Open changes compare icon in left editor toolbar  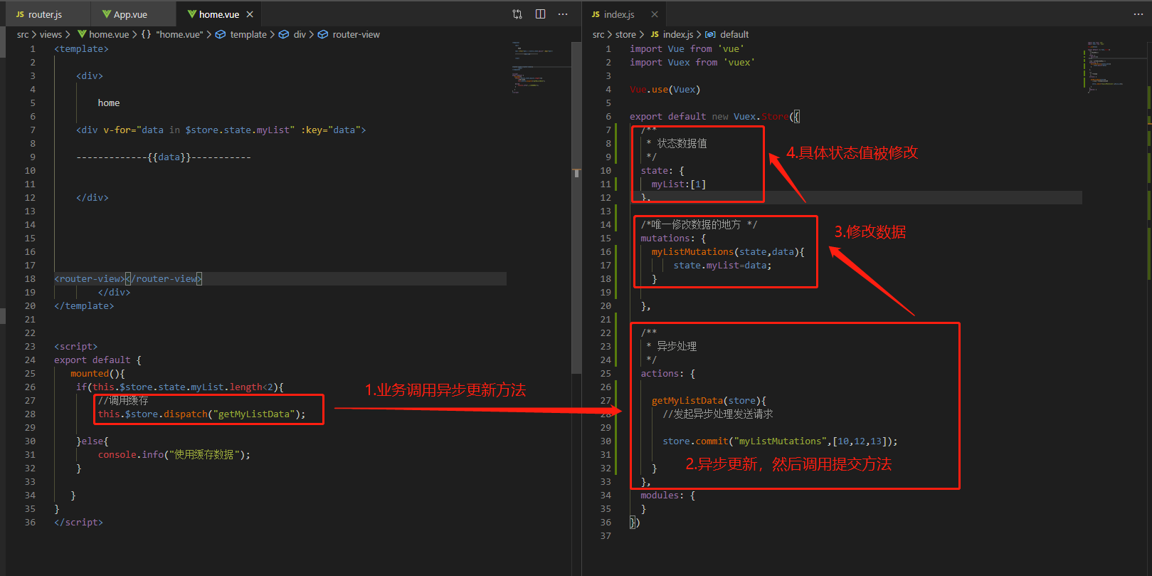point(517,14)
